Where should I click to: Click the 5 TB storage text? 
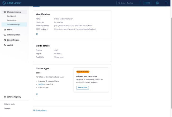[43, 87]
